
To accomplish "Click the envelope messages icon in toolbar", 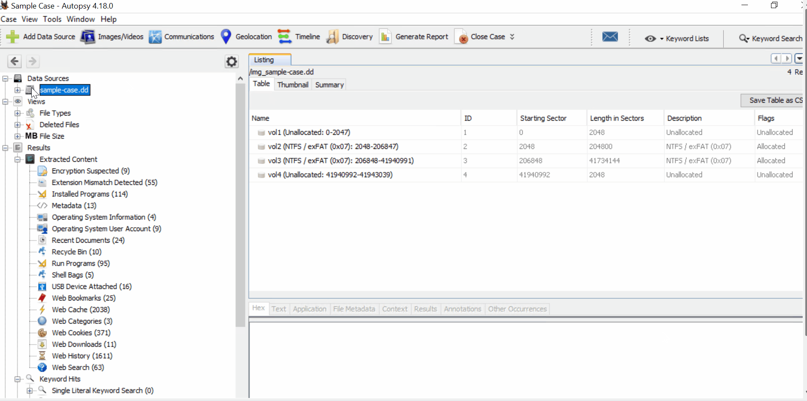I will [x=610, y=37].
